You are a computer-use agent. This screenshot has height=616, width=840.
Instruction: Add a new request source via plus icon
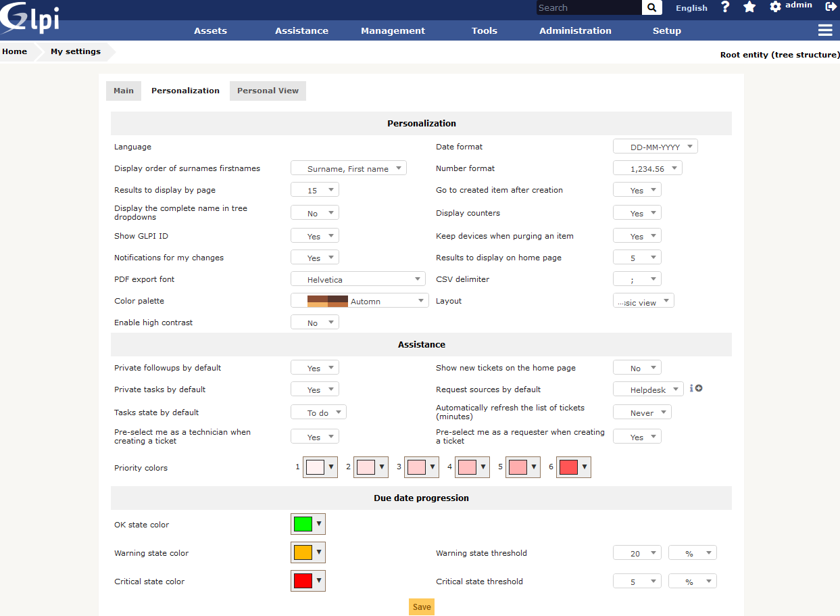699,388
